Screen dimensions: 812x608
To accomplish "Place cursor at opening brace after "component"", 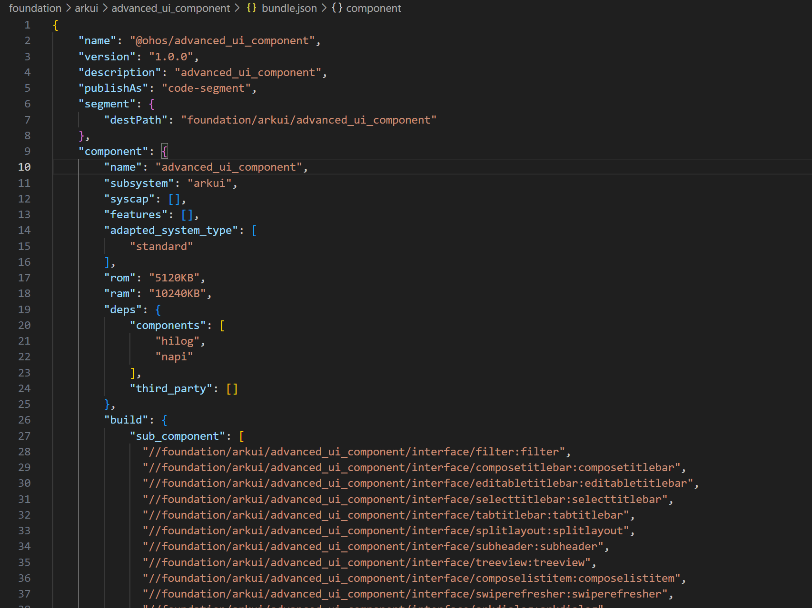I will [165, 152].
